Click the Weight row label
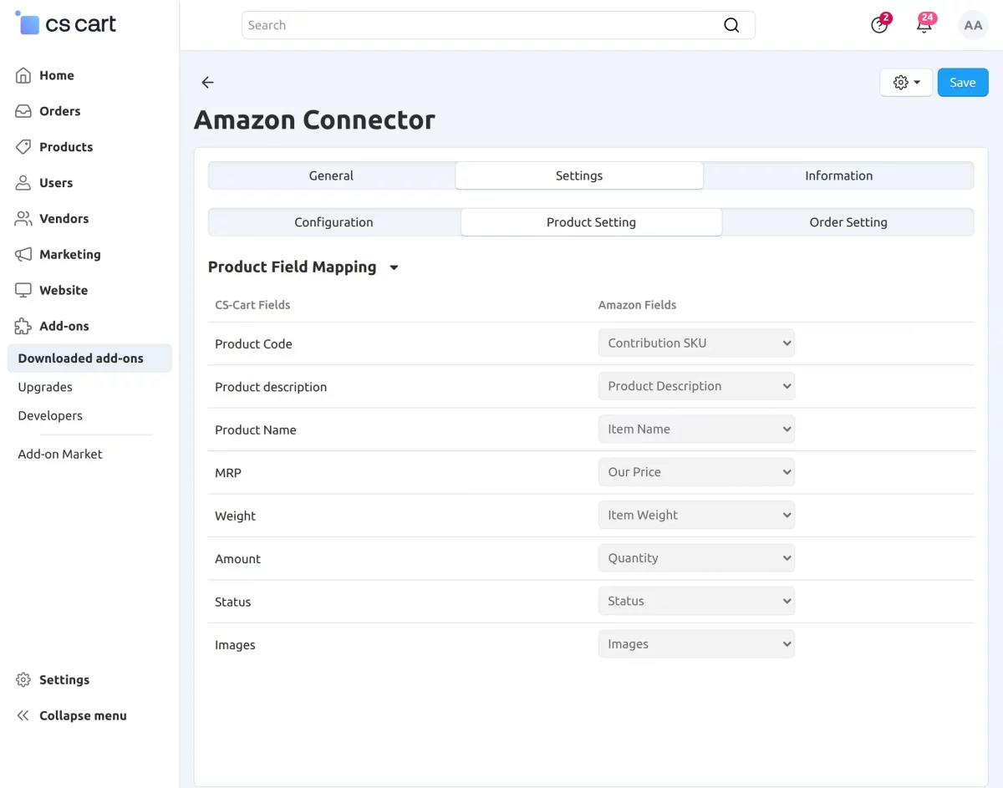The image size is (1003, 788). (235, 516)
